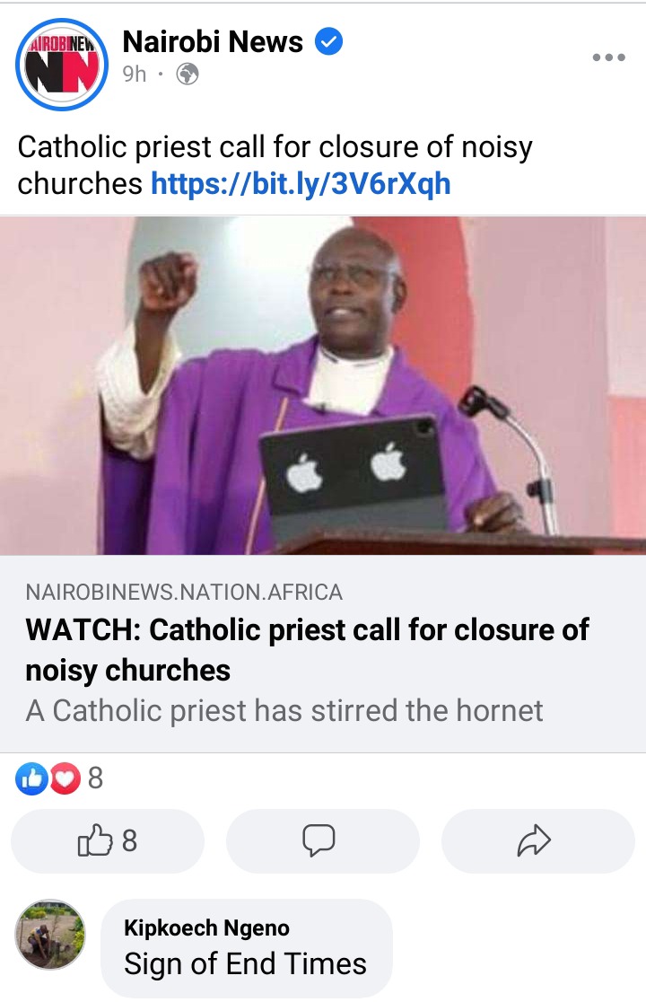Open the three-dot post options menu
This screenshot has width=646, height=1002.
pyautogui.click(x=608, y=57)
